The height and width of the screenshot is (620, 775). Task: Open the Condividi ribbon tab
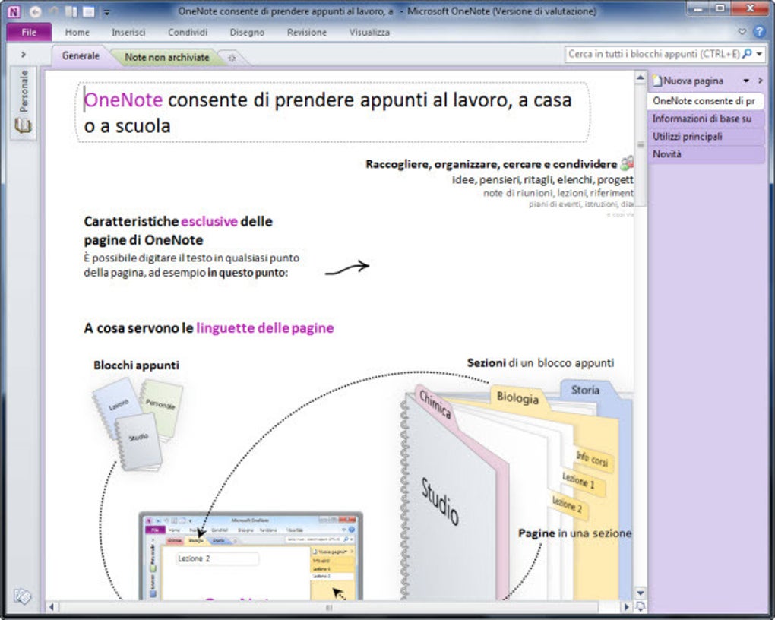coord(188,33)
